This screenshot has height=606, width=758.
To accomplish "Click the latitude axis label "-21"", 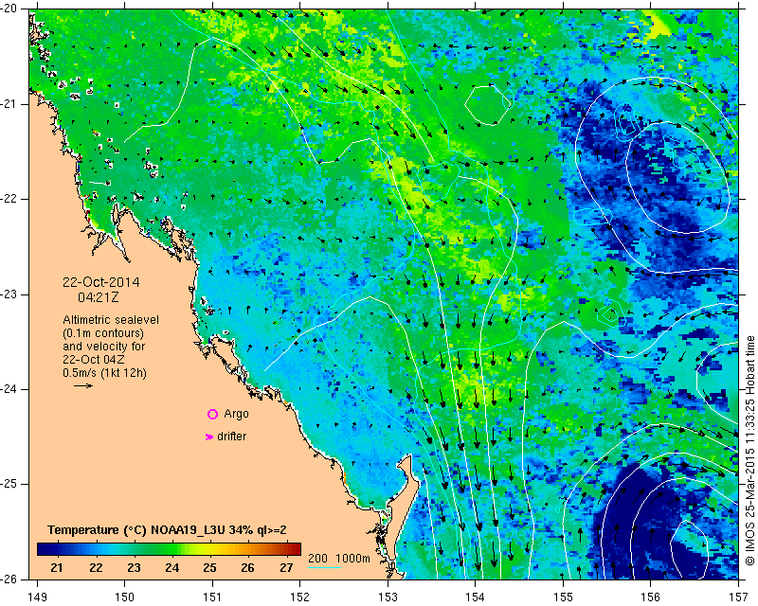I will point(9,104).
